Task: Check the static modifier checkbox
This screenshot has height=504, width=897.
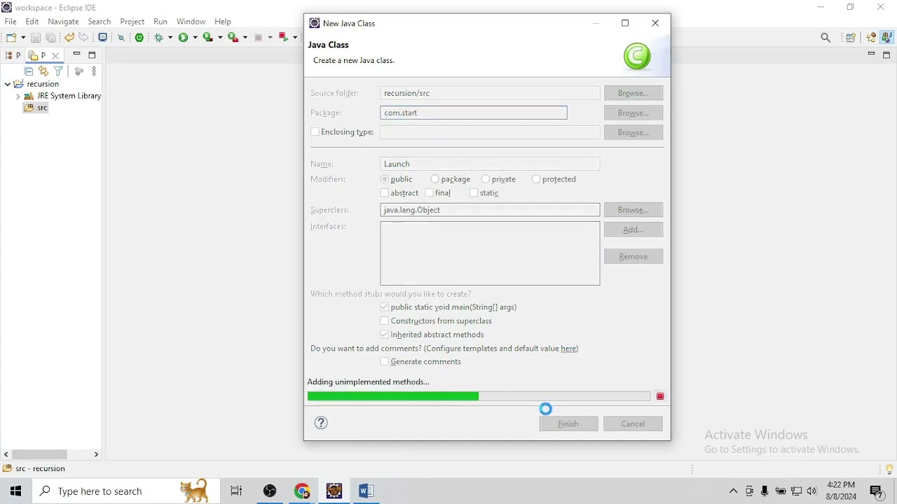Action: coord(474,193)
